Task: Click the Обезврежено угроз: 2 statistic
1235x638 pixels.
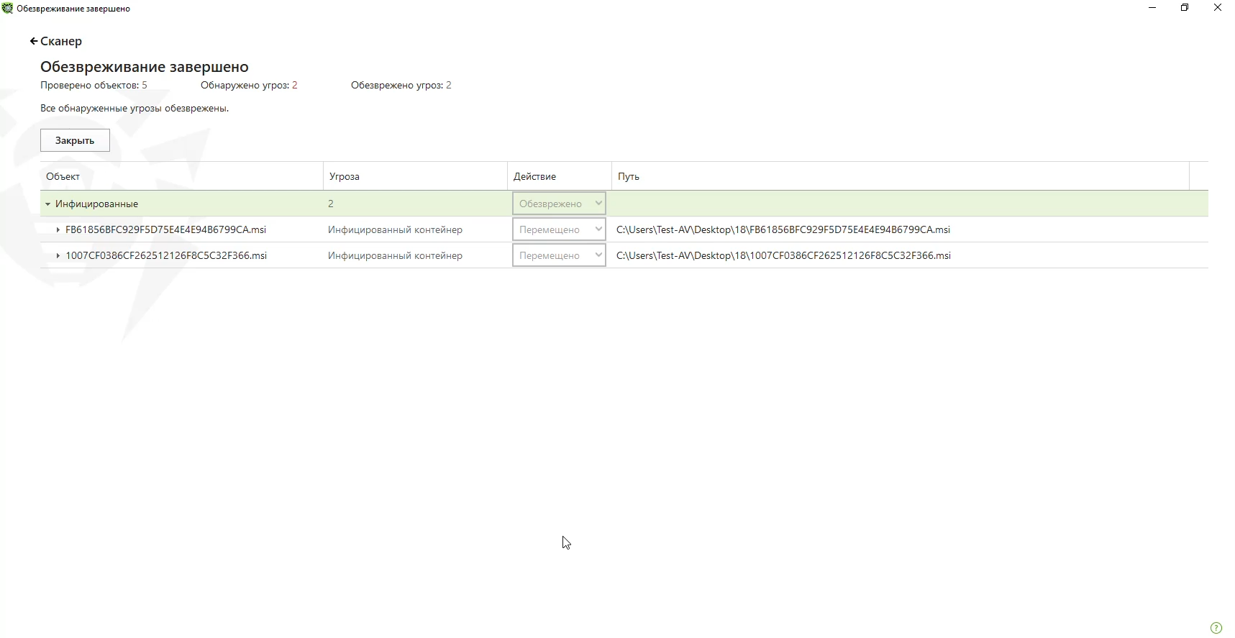Action: coord(401,86)
